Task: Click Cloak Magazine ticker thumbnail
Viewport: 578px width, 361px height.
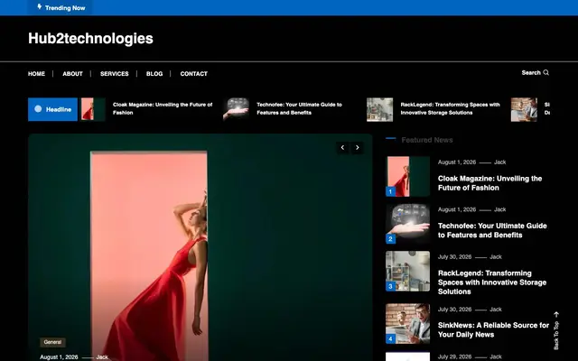Action: pyautogui.click(x=93, y=109)
